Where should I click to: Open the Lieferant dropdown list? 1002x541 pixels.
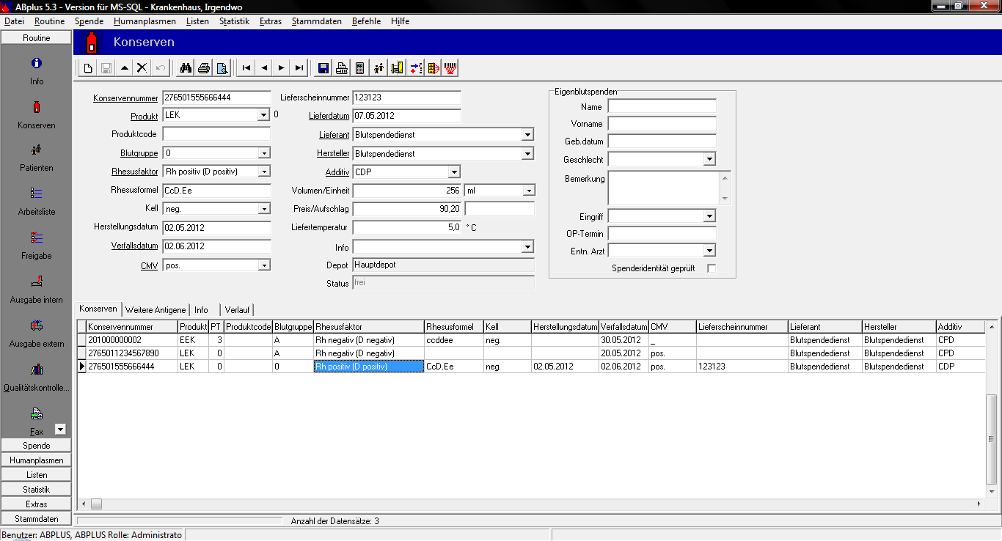pyautogui.click(x=527, y=135)
